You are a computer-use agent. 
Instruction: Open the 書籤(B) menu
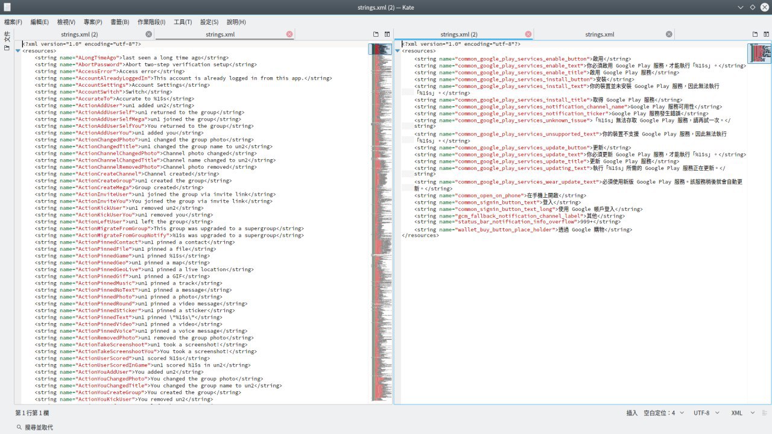[119, 22]
